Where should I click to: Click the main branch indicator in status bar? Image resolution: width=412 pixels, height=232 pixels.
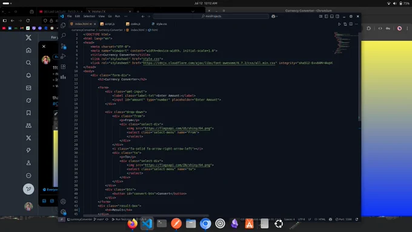pos(99,219)
